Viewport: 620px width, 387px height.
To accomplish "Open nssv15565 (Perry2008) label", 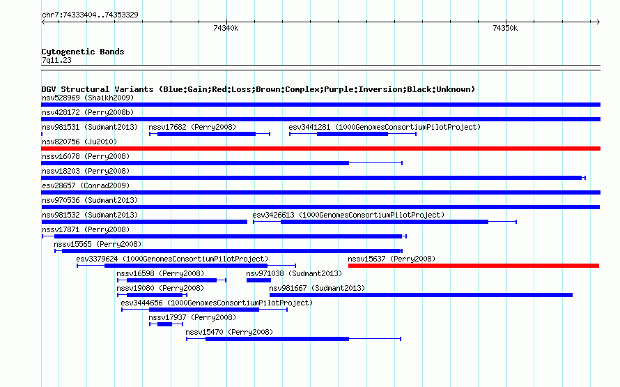I will click(98, 244).
